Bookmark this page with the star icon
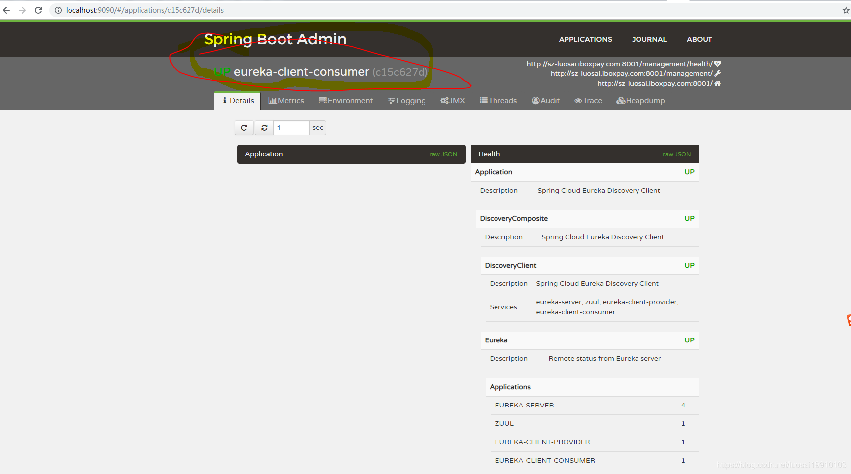 (846, 10)
